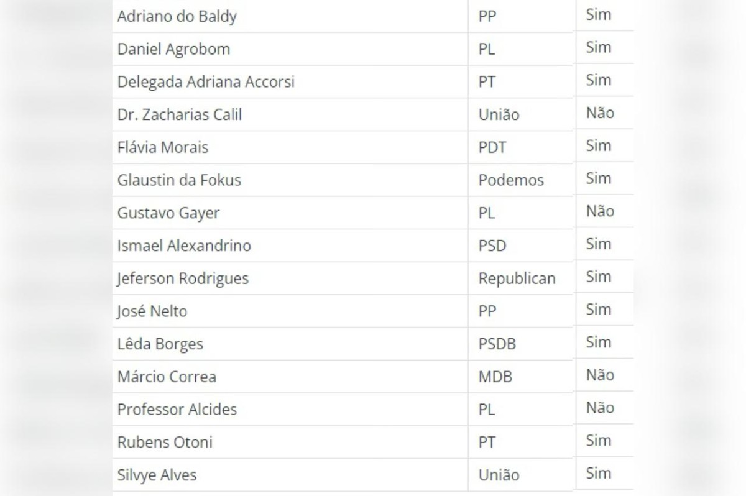Image resolution: width=746 pixels, height=496 pixels.
Task: Select Rubens Otoni name
Action: coord(165,442)
